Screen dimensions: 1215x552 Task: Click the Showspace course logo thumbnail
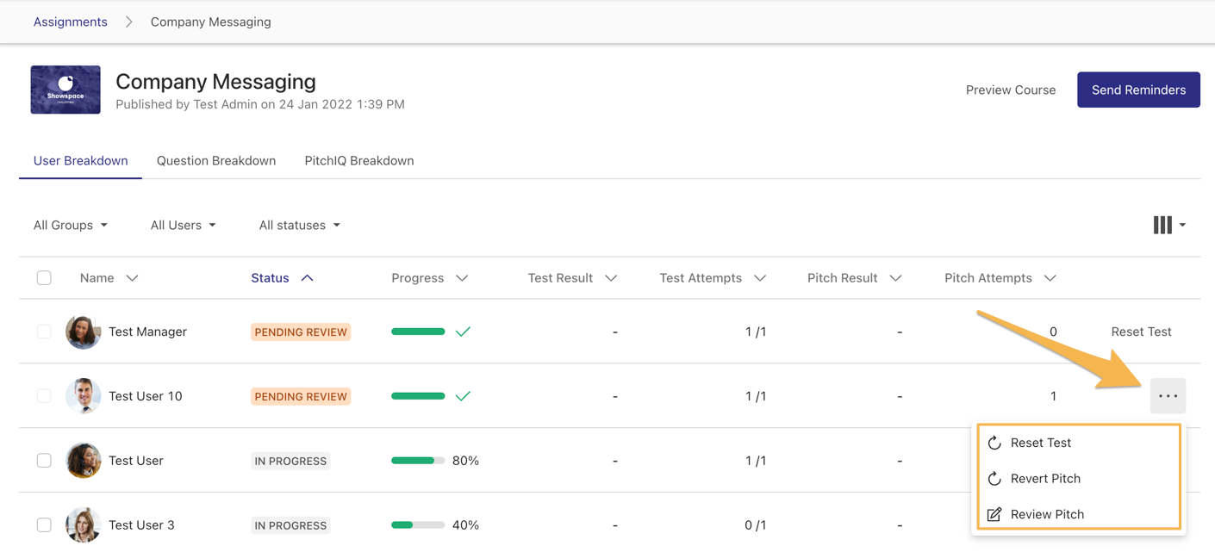(x=65, y=90)
